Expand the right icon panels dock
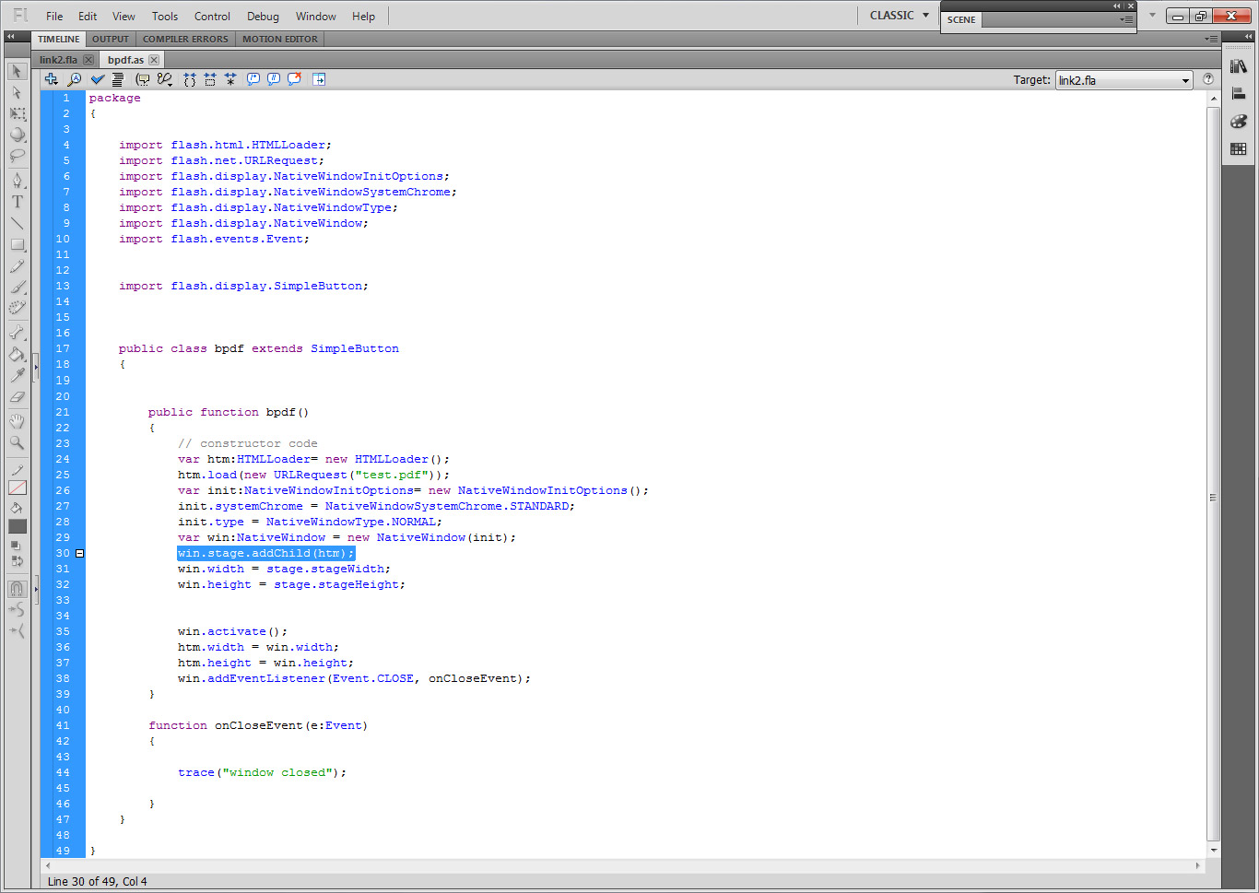 click(x=1250, y=37)
